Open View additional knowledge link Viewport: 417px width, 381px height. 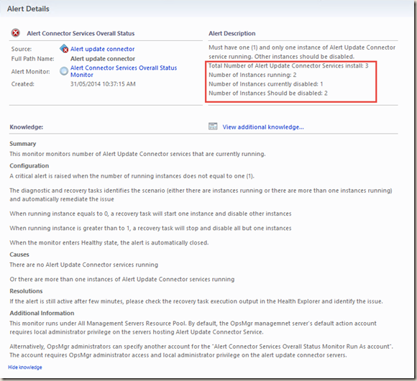(262, 127)
